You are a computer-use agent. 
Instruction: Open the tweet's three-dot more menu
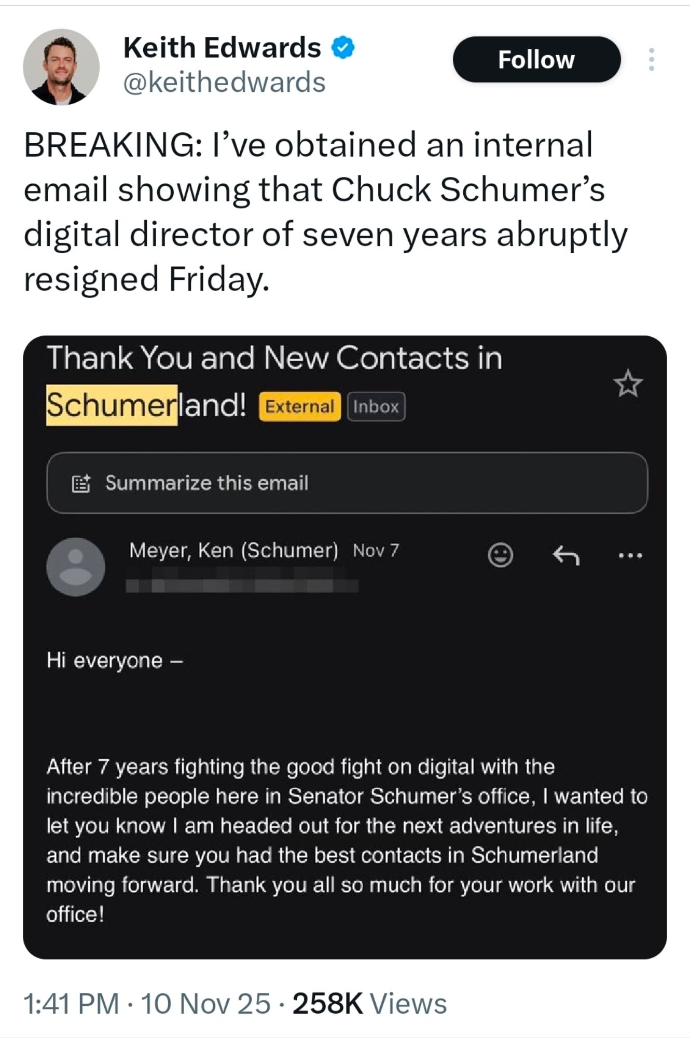[652, 60]
